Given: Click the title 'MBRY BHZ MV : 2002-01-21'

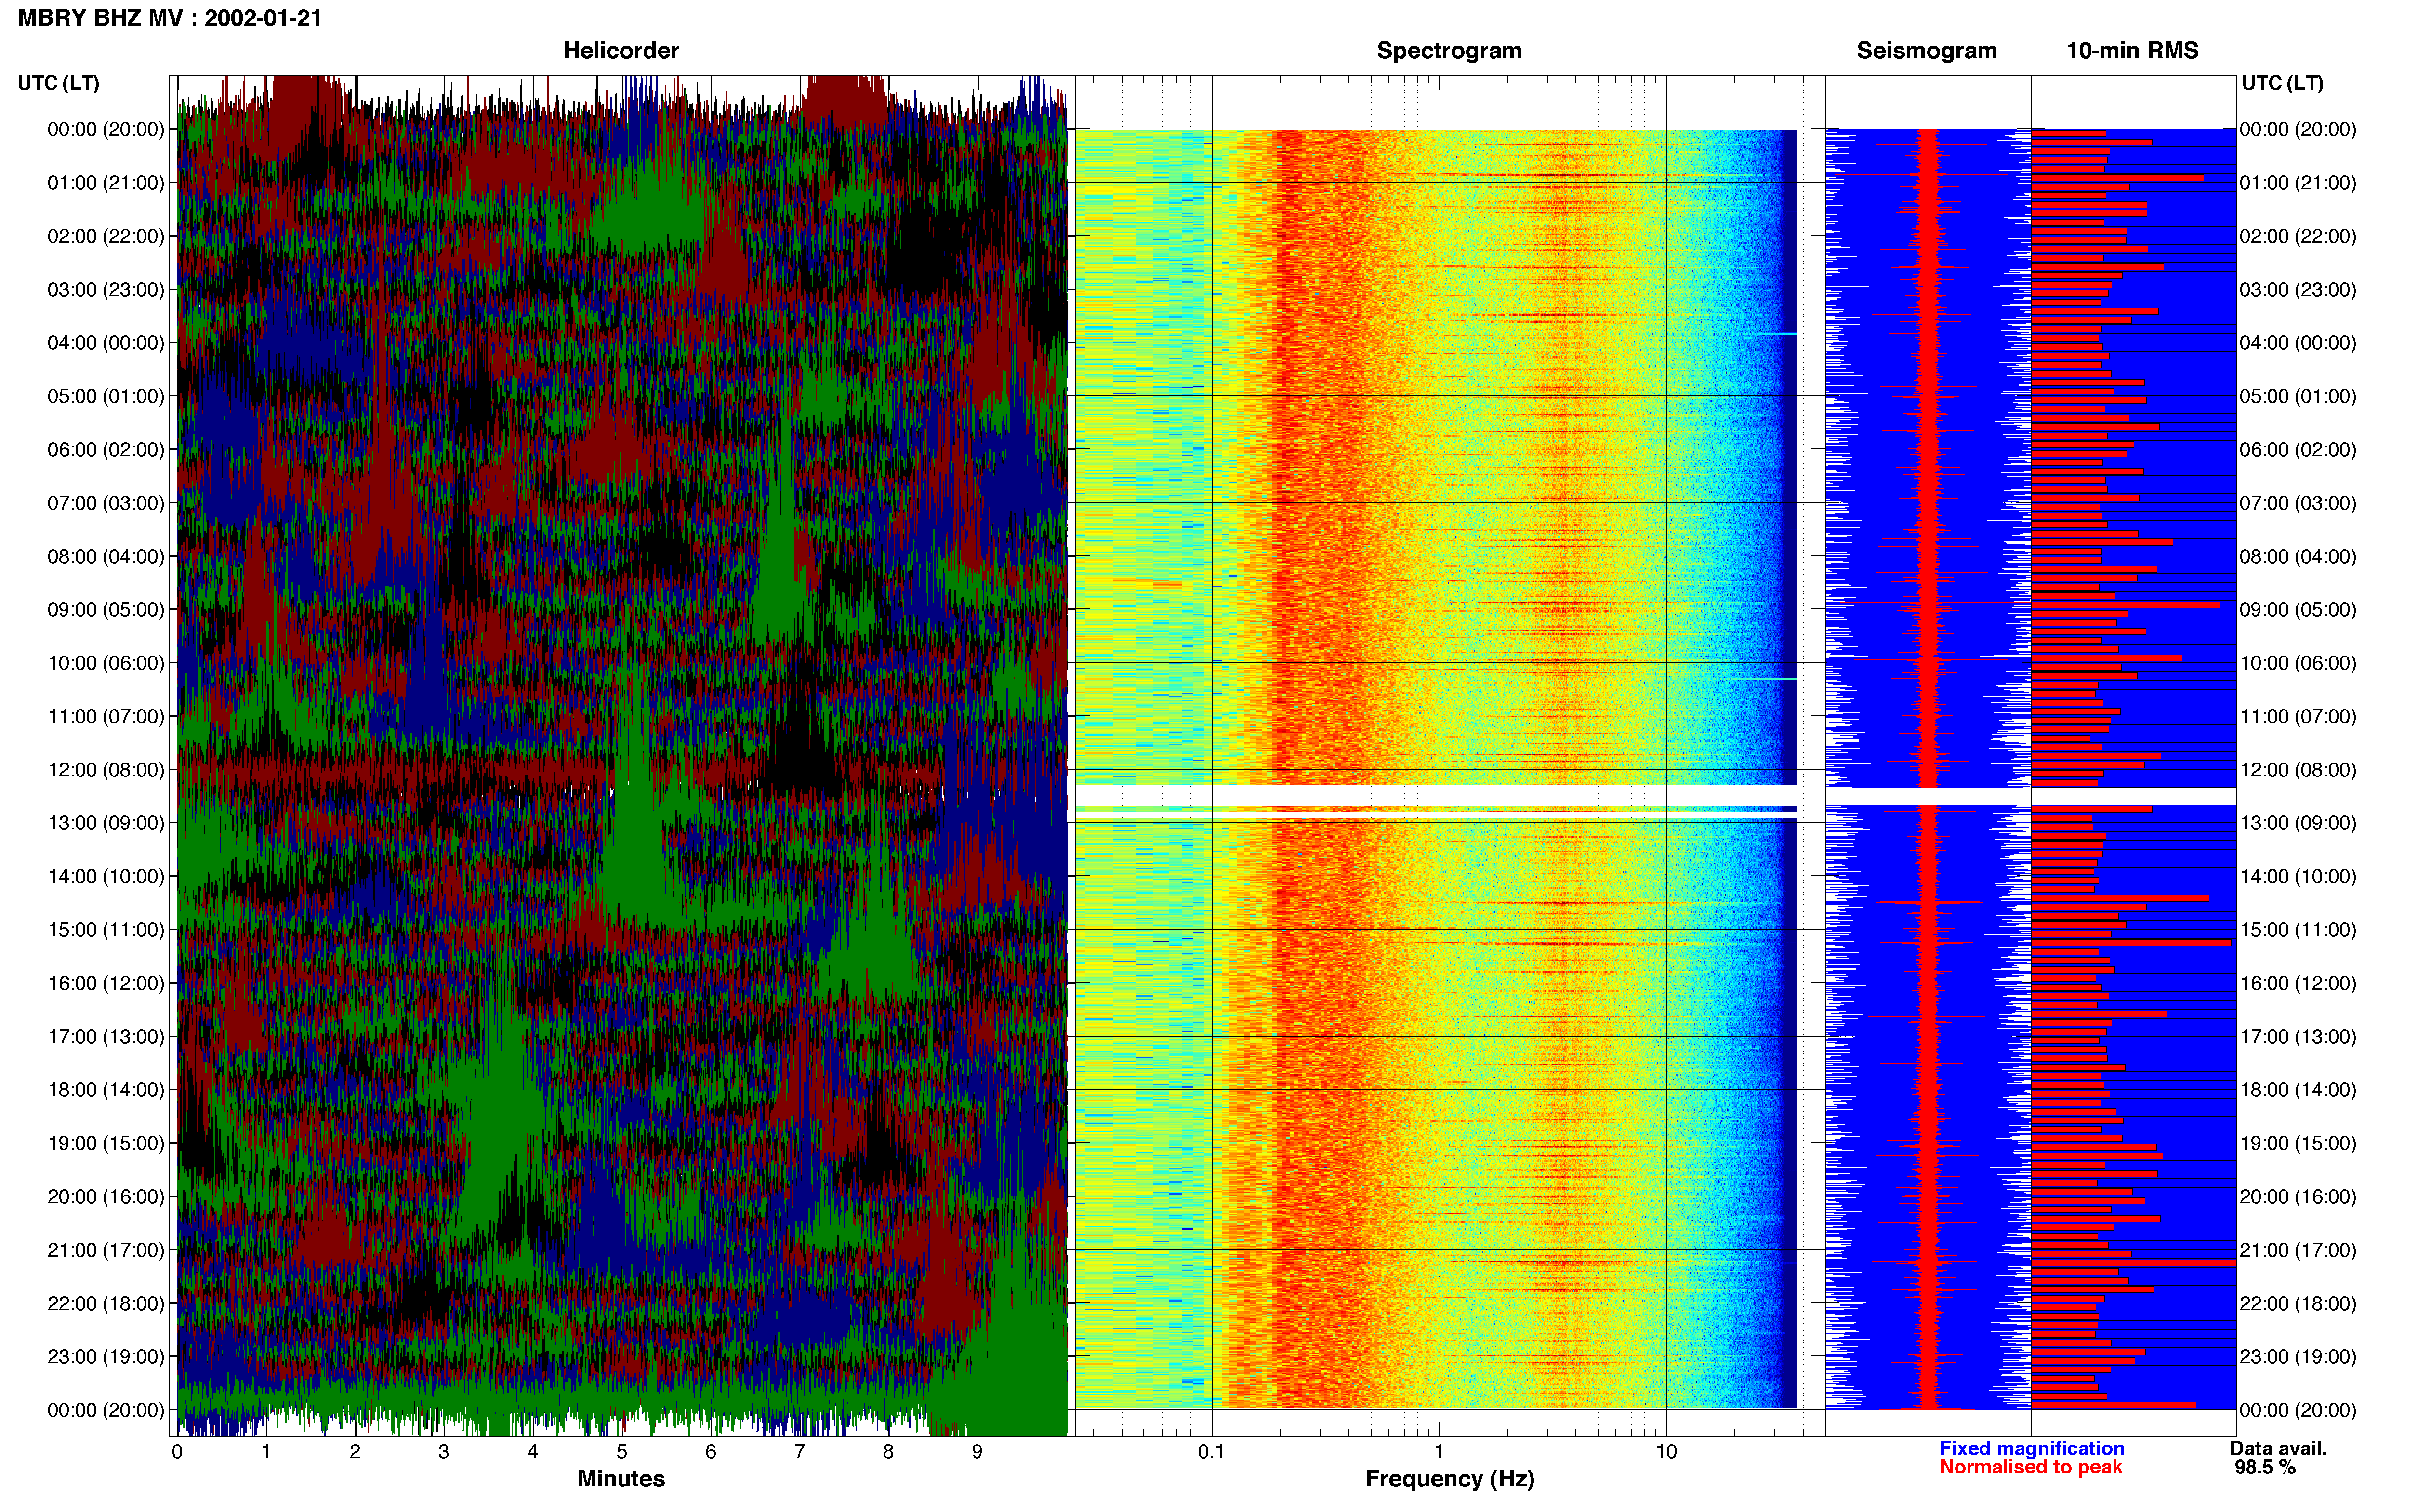Looking at the screenshot, I should tap(170, 18).
